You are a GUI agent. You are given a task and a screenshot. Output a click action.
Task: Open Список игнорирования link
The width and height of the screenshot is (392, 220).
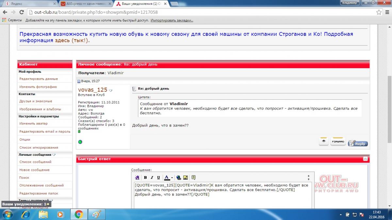coord(39,147)
